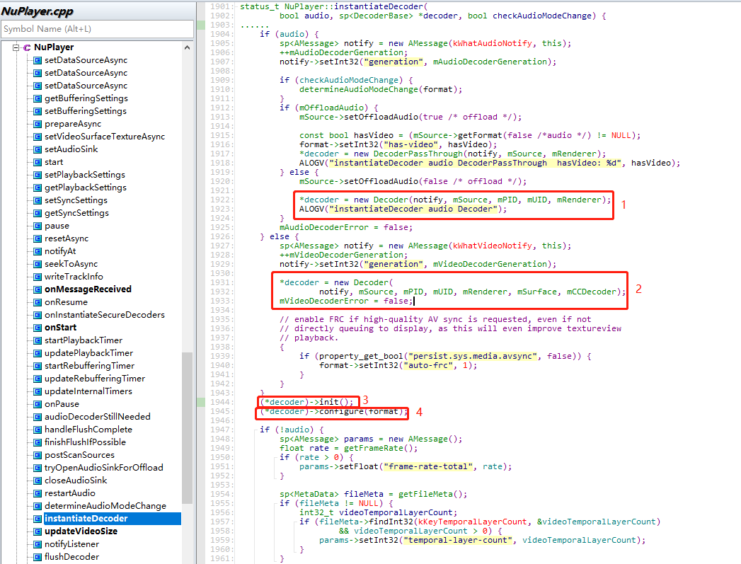Collapse the NuPlayer class tree node
The height and width of the screenshot is (564, 741).
(16, 47)
